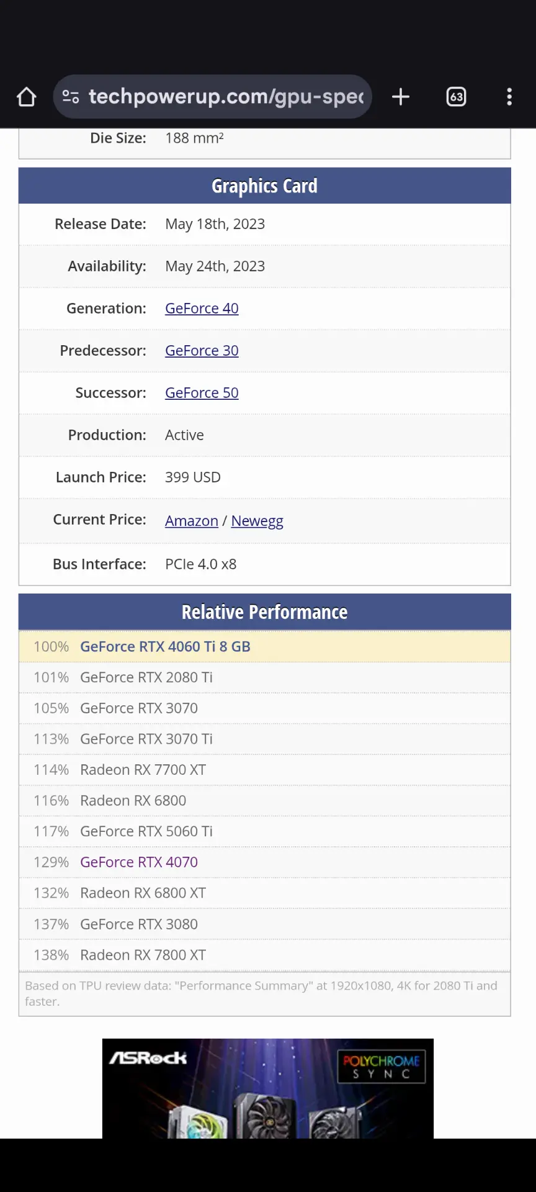Click the launch price 399 USD
The height and width of the screenshot is (1192, 536).
pyautogui.click(x=193, y=477)
